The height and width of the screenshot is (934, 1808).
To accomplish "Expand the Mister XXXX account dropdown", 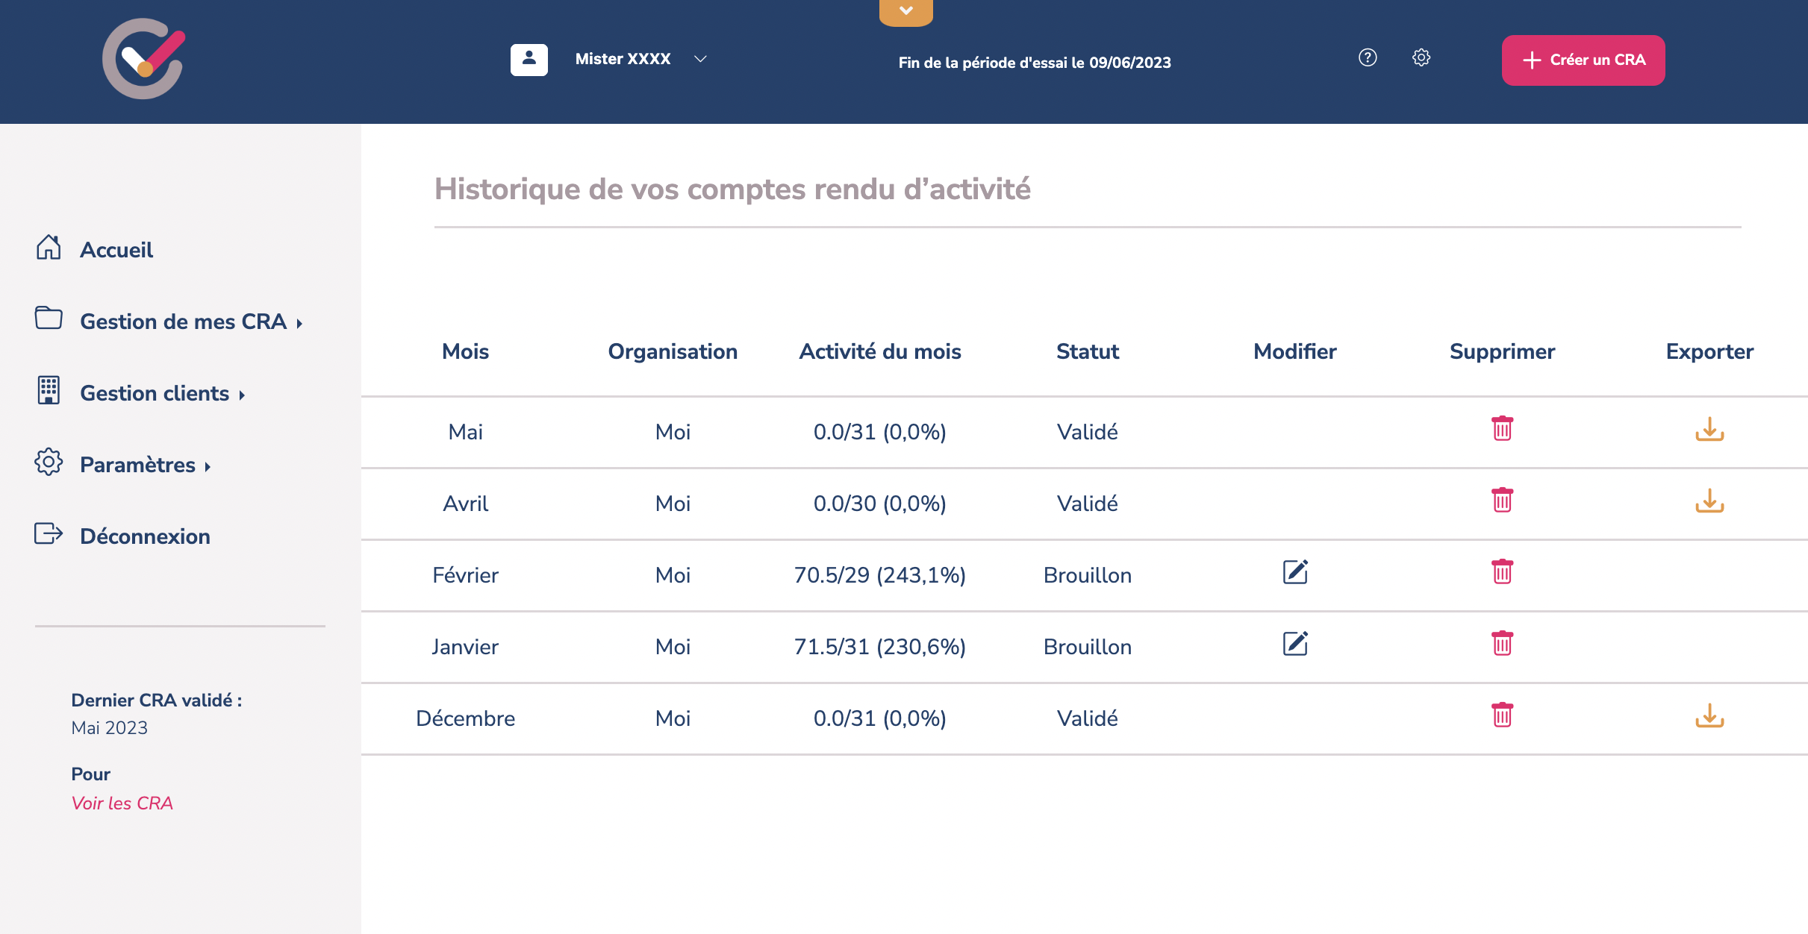I will 699,59.
